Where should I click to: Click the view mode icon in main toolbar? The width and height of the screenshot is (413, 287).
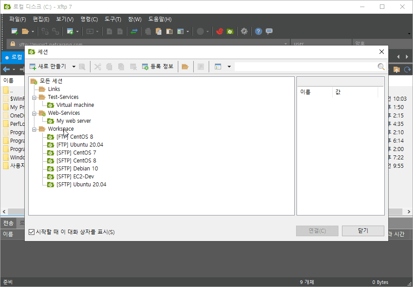pyautogui.click(x=180, y=31)
